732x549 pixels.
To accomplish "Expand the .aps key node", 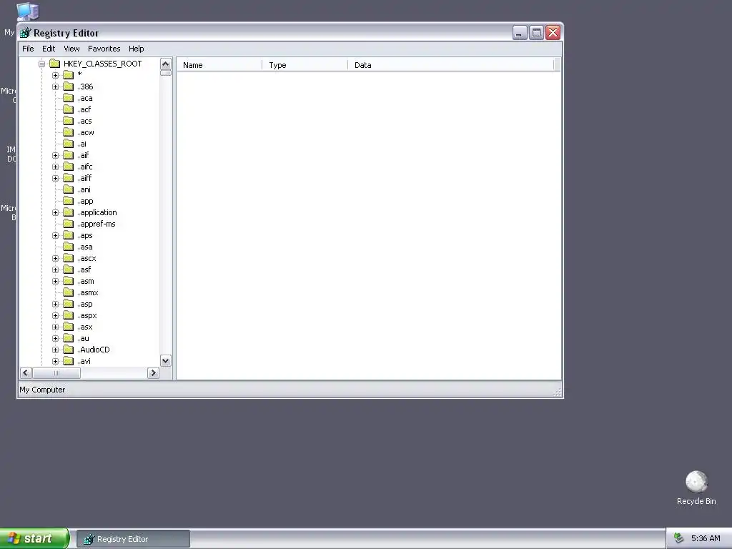I will pyautogui.click(x=55, y=235).
